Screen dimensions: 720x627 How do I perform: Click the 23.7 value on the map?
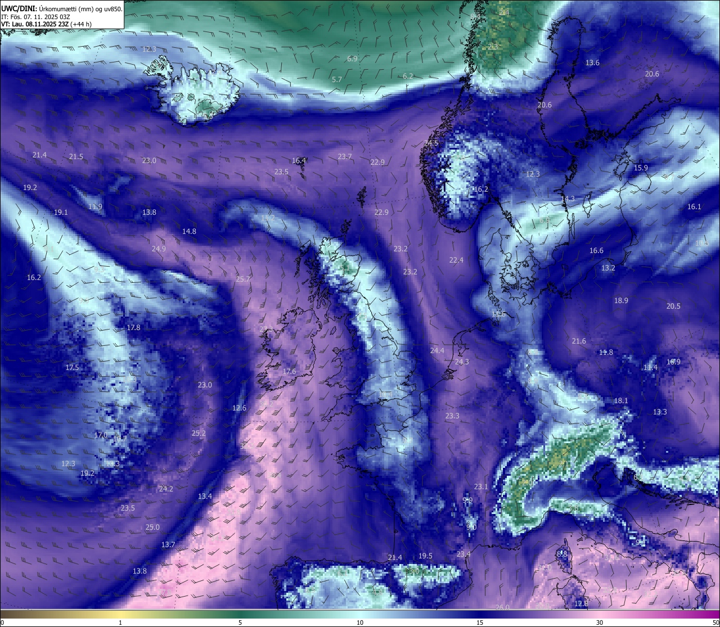(x=345, y=156)
